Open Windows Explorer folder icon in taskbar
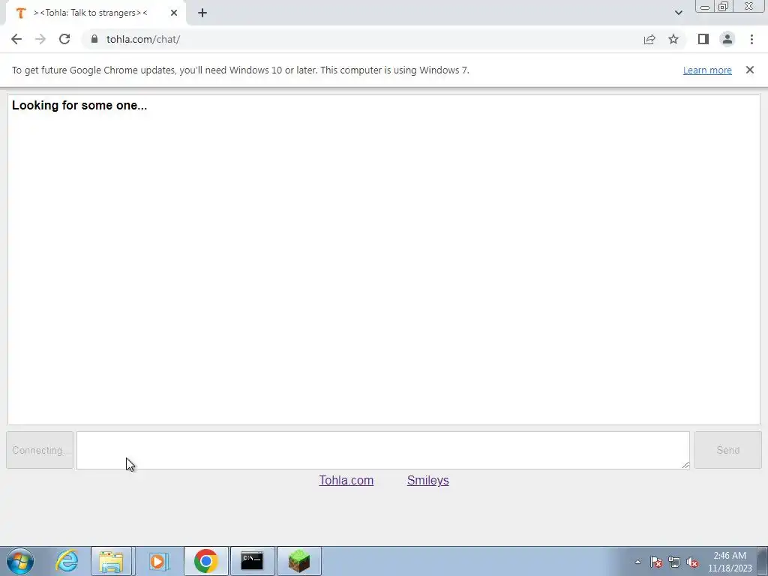Viewport: 768px width, 576px height. pos(111,561)
